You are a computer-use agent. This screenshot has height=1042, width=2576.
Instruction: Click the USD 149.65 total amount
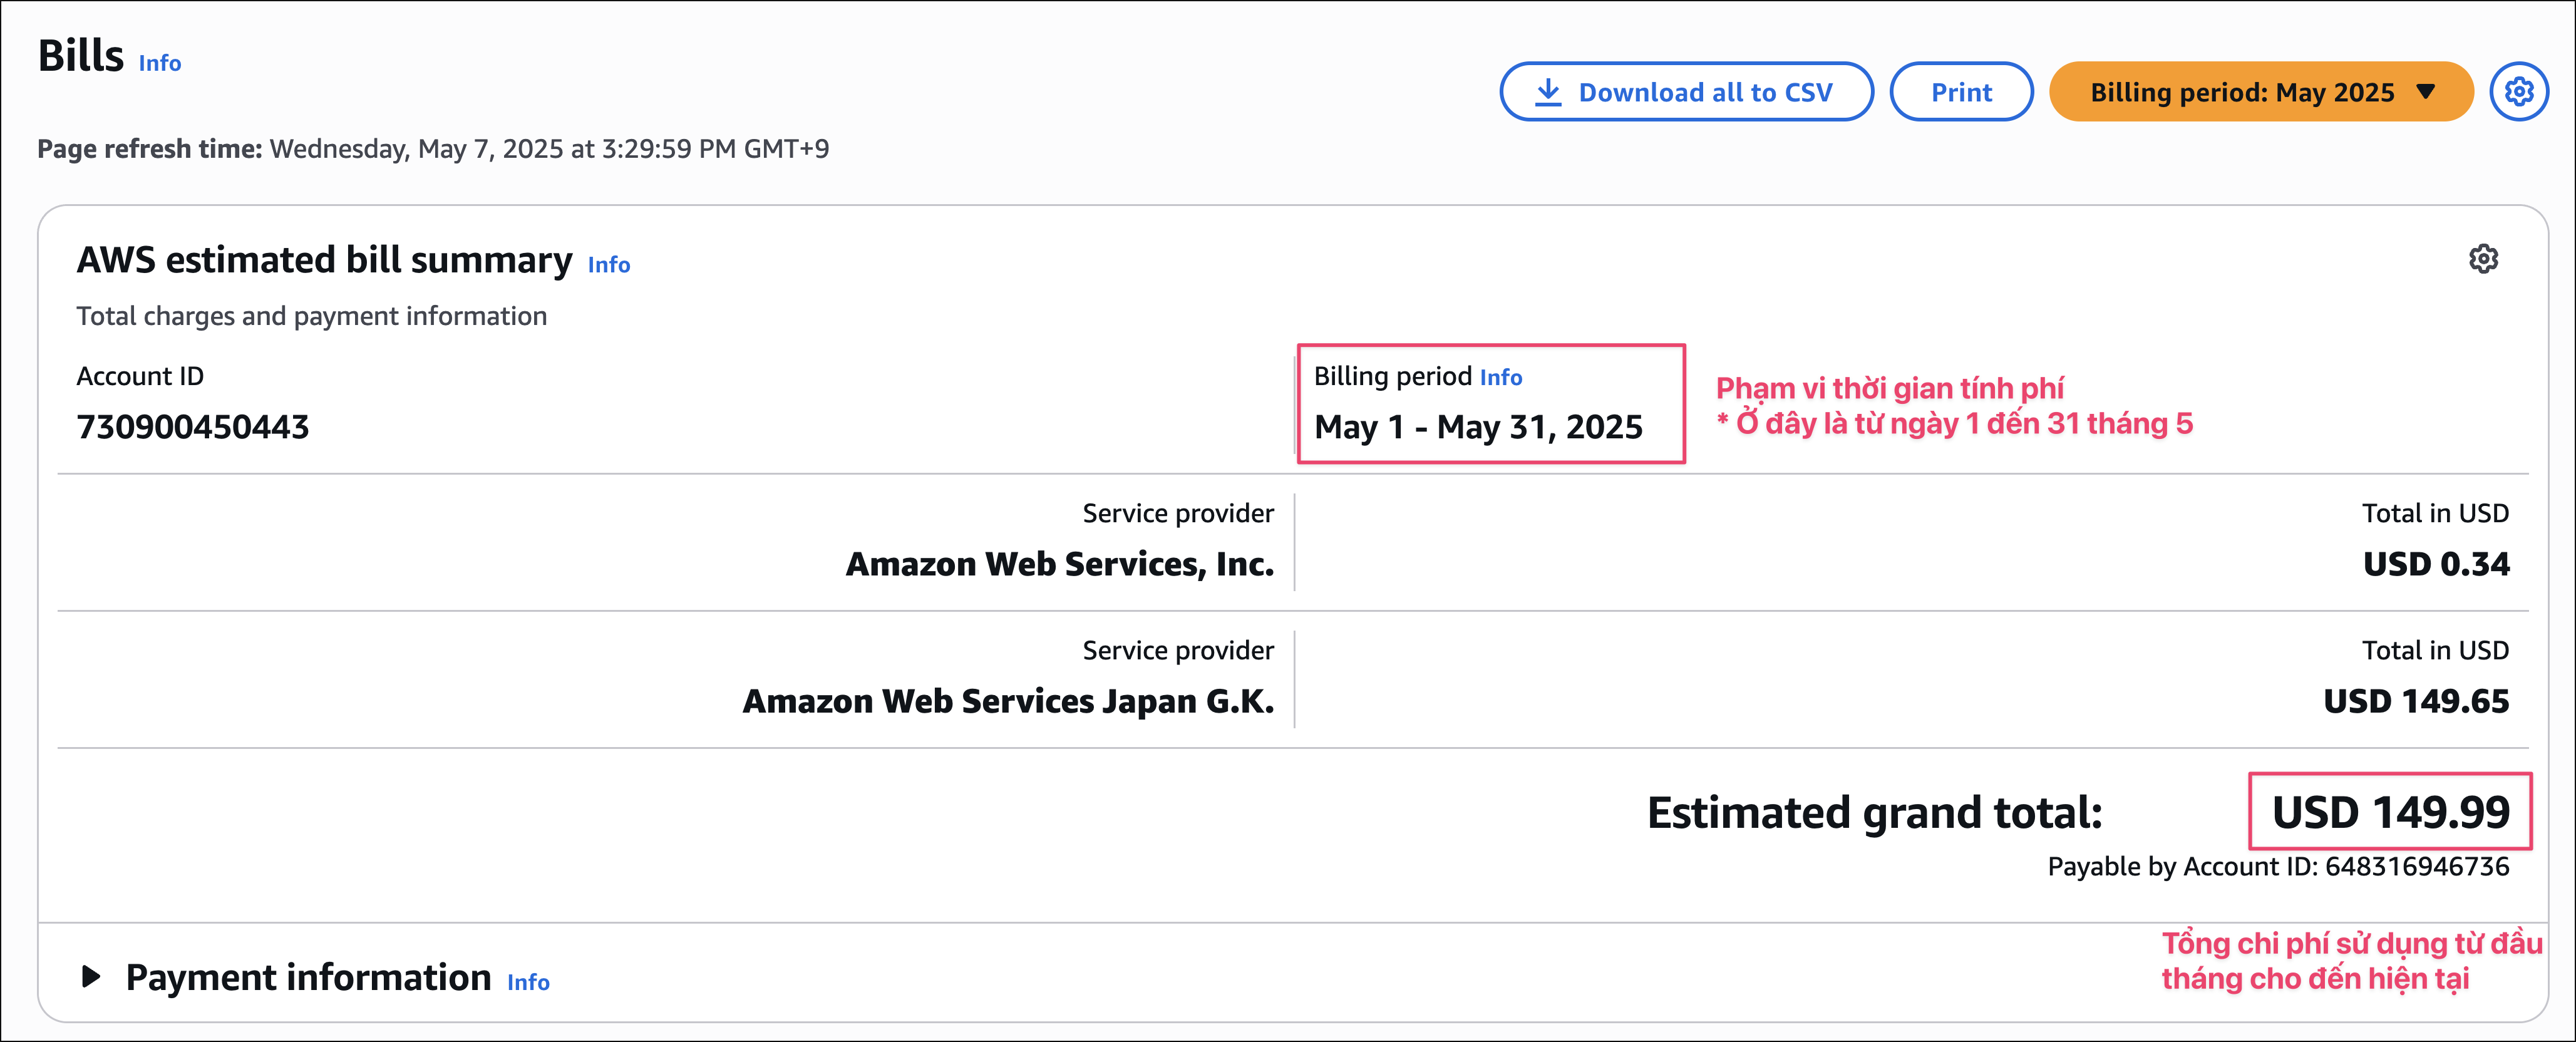[x=2416, y=701]
